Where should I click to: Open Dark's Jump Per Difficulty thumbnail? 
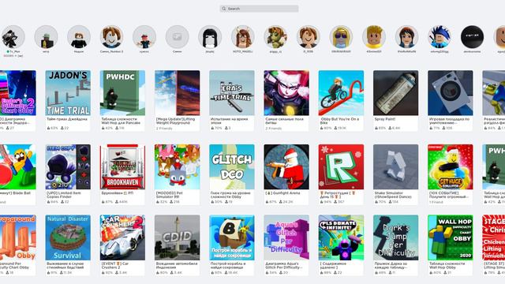396,237
